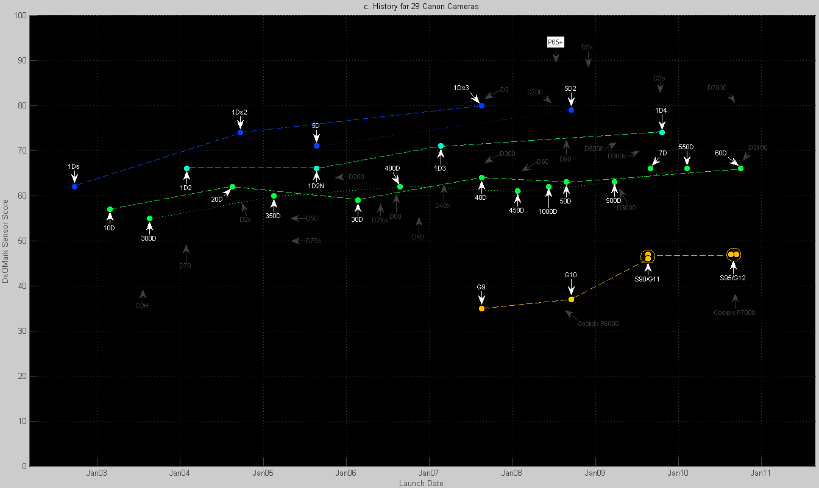The height and width of the screenshot is (488, 819).
Task: Click the Launch Date axis label
Action: [421, 483]
